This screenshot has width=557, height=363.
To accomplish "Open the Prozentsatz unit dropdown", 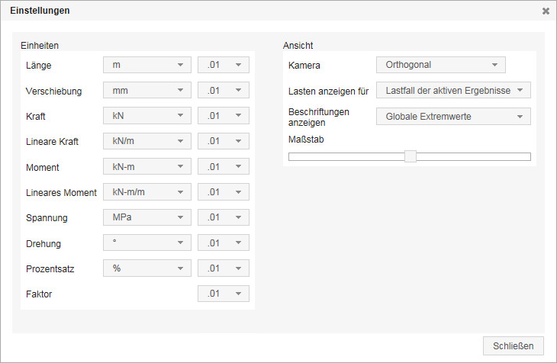I will [146, 268].
